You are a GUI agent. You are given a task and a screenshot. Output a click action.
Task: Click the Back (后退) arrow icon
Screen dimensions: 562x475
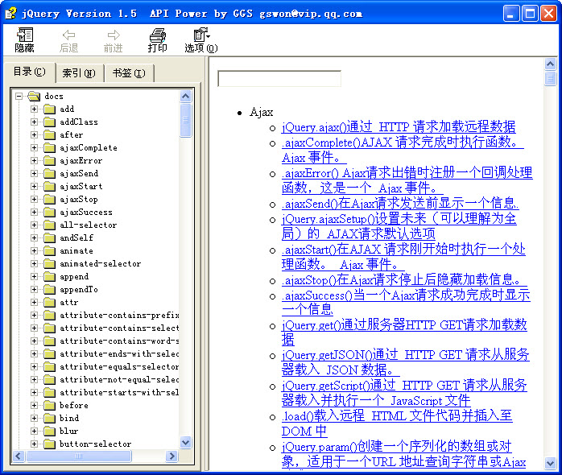(x=68, y=35)
